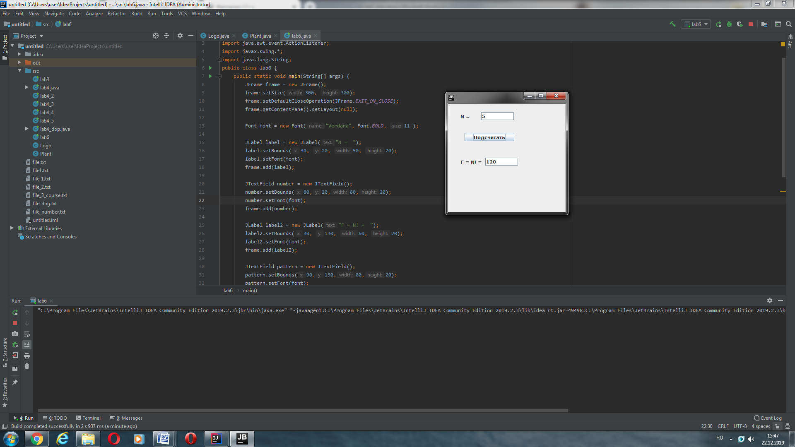Toggle the Ant tool window side tab

pos(790,41)
